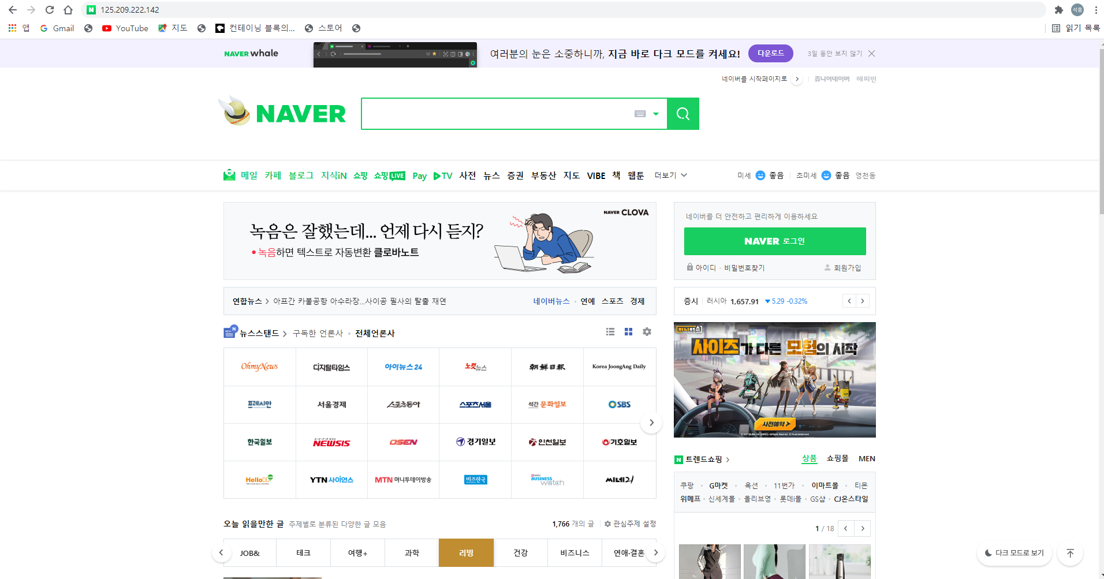
Task: Show next stock index arrow
Action: [x=863, y=301]
